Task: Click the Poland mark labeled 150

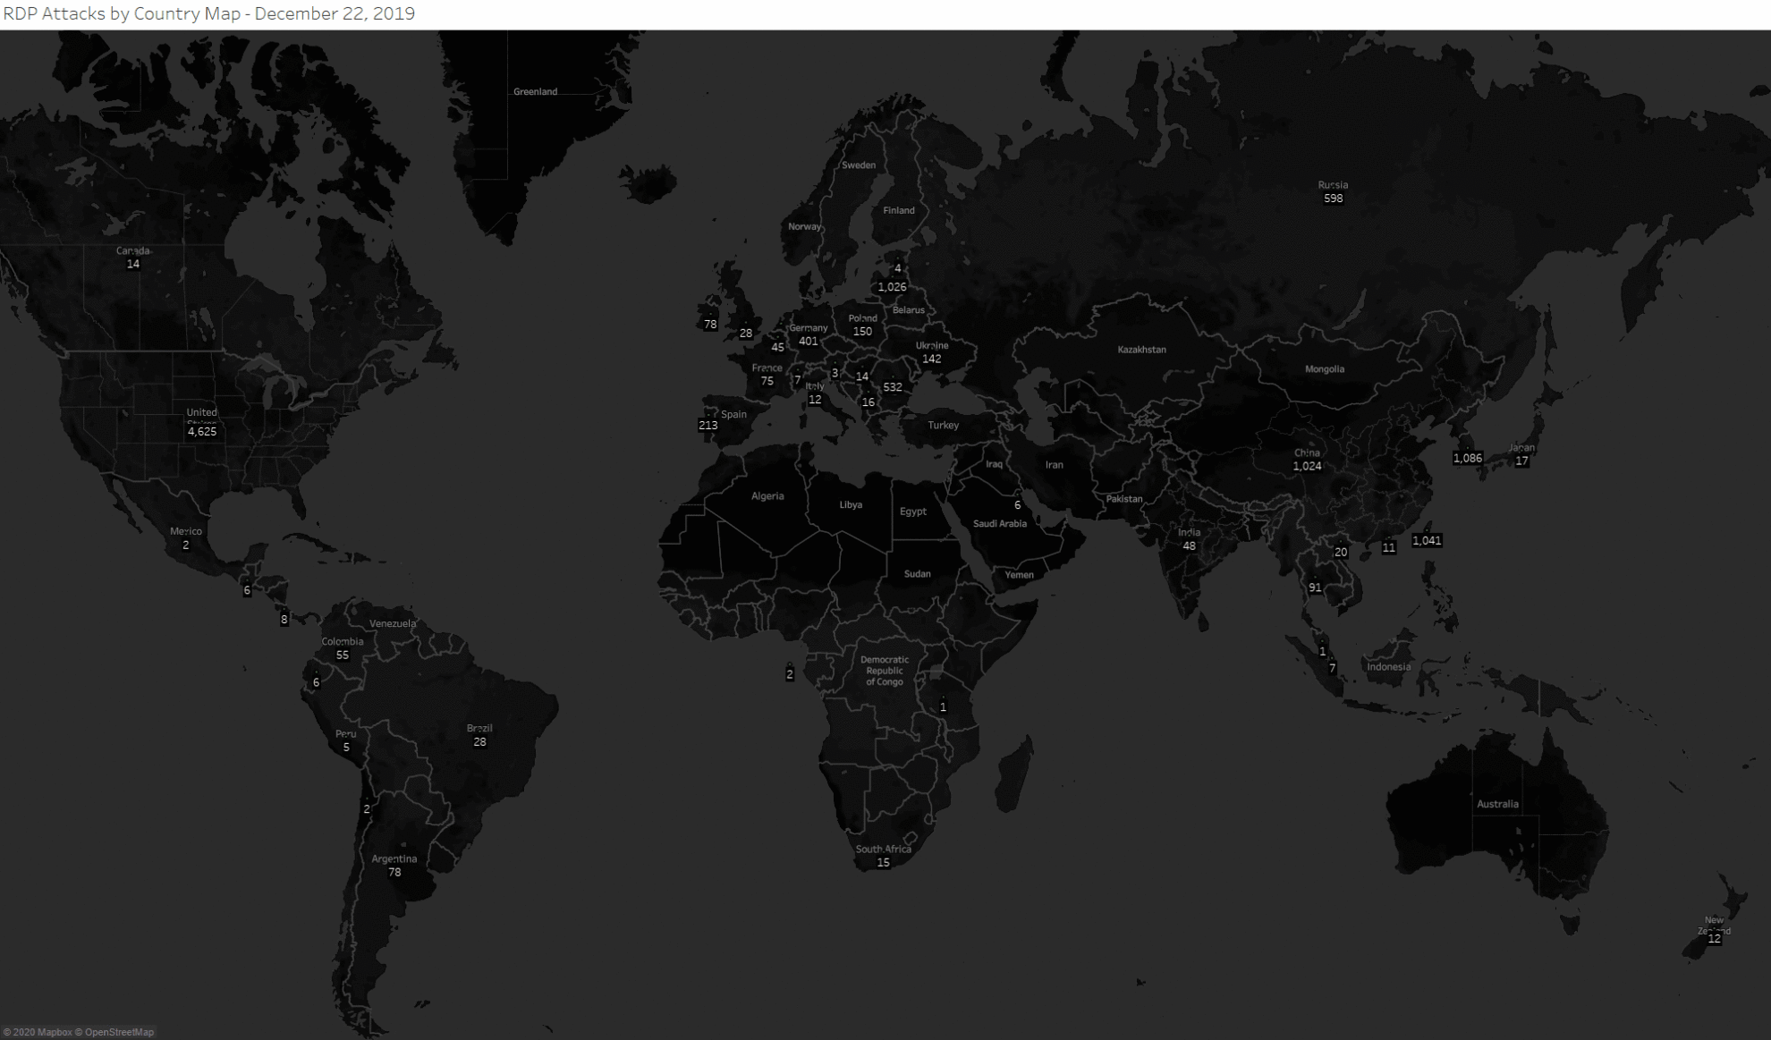Action: [862, 331]
